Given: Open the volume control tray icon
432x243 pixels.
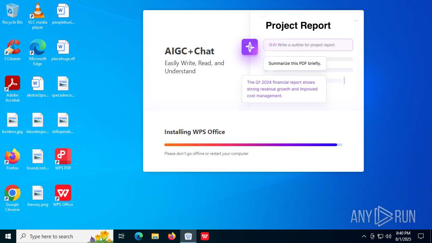Looking at the screenshot, I should click(388, 236).
